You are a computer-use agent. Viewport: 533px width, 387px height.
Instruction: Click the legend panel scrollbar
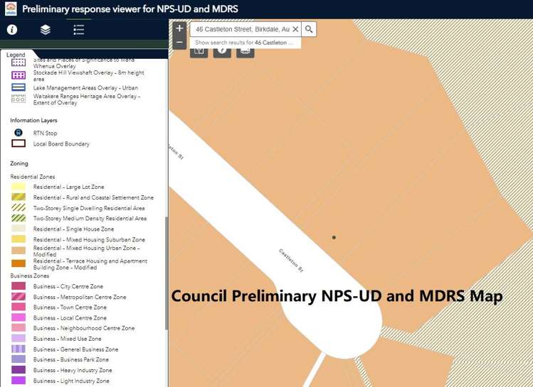(x=166, y=270)
